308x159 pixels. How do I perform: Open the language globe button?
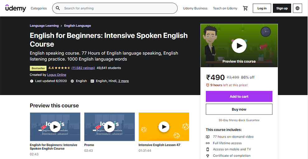pos(297,8)
